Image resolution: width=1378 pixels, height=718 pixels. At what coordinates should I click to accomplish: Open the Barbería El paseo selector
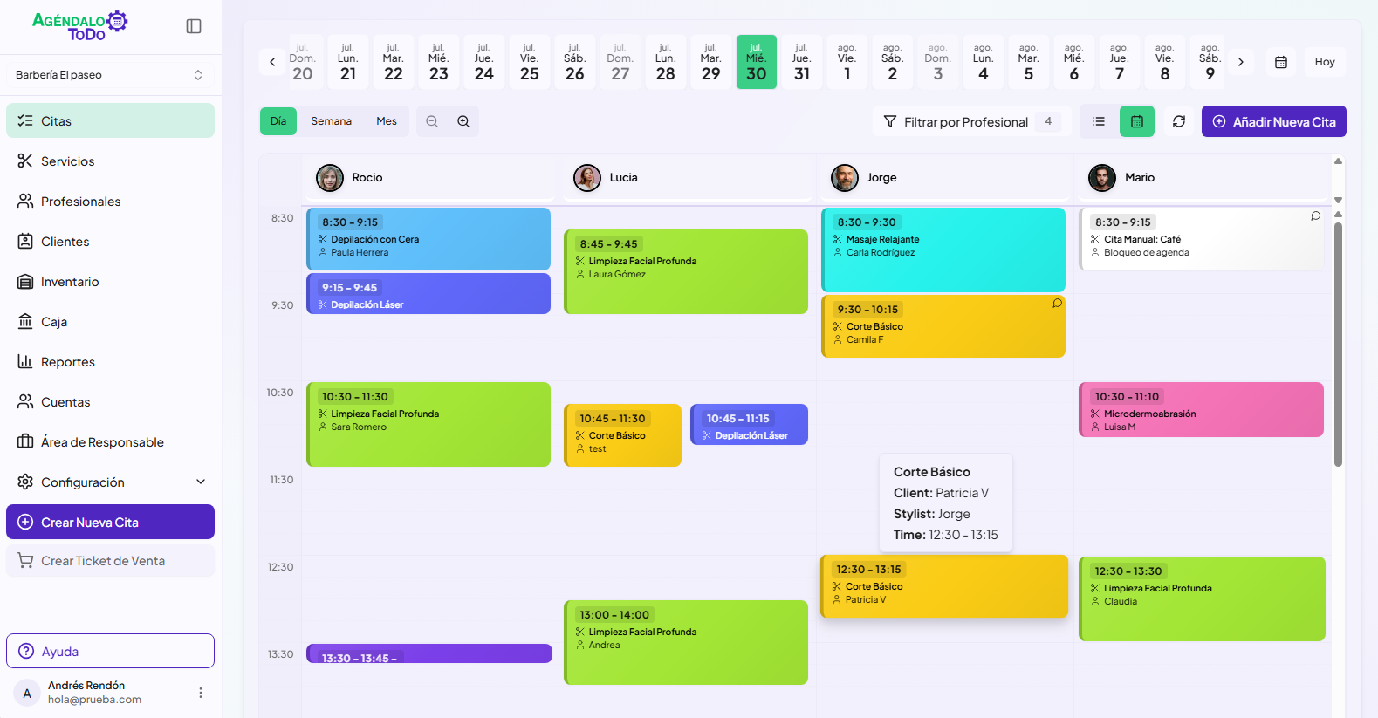tap(110, 75)
